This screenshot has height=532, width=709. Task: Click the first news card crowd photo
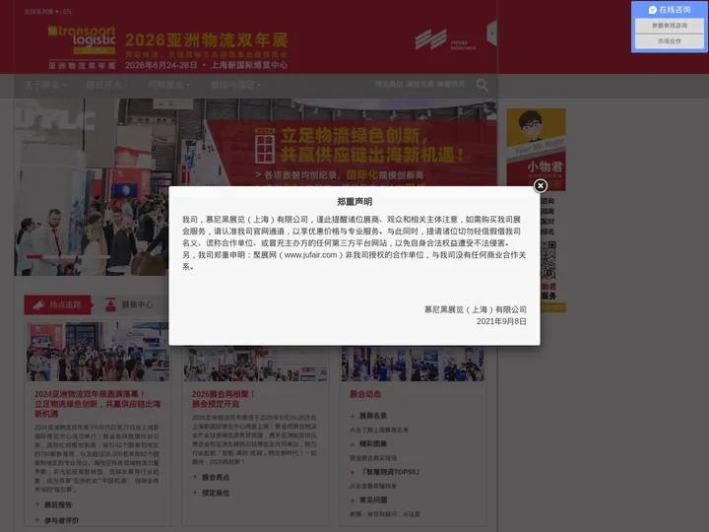pyautogui.click(x=97, y=352)
